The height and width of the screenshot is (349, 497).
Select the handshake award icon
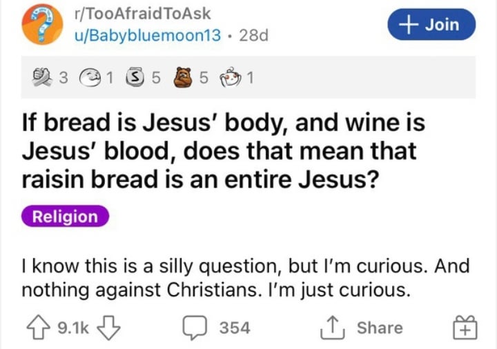tap(42, 77)
